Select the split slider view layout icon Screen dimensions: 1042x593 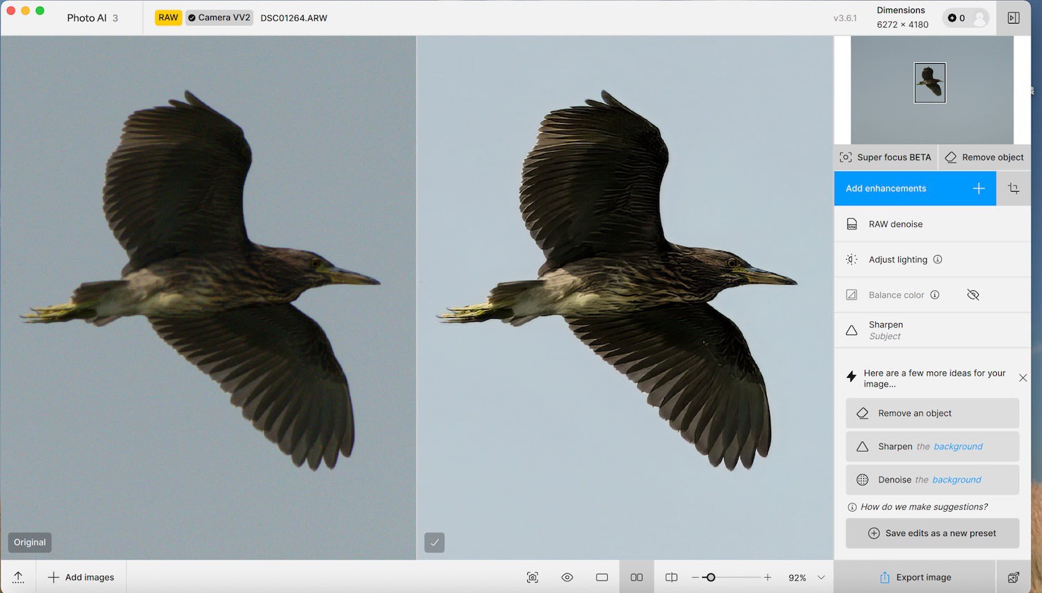pos(671,577)
